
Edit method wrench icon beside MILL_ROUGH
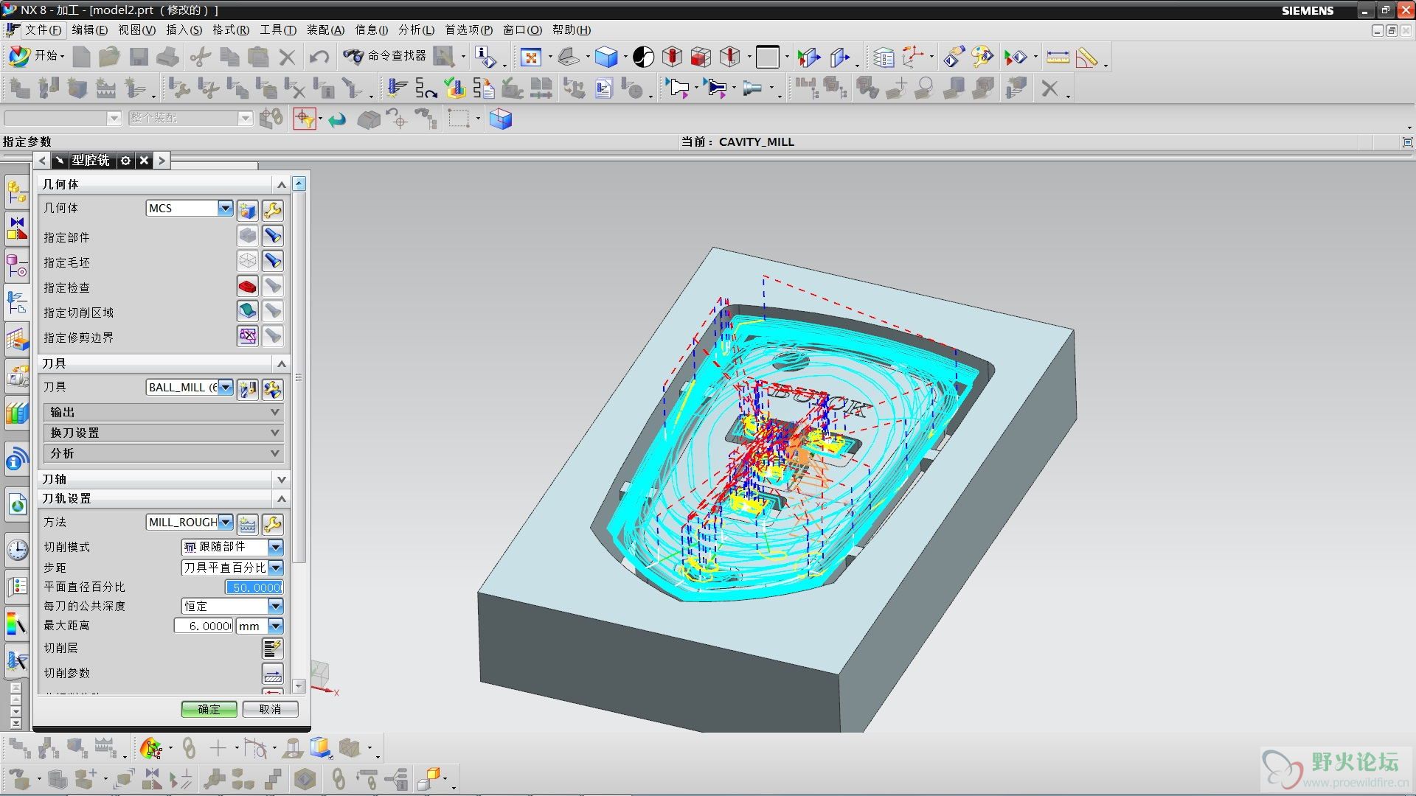point(273,523)
